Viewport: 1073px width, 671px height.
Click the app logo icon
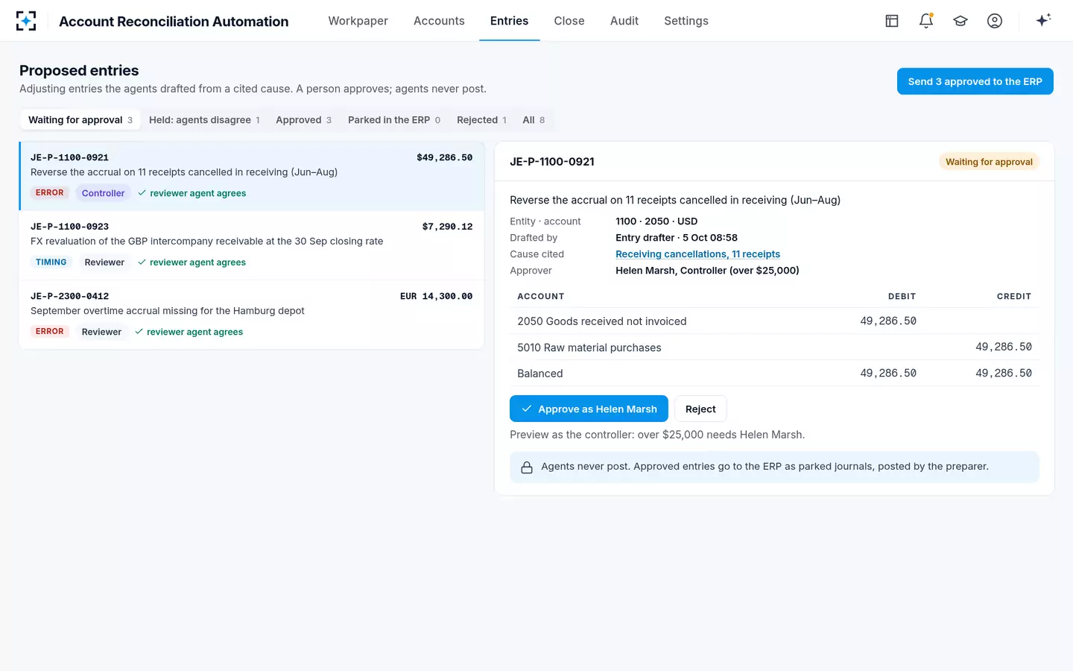point(26,21)
